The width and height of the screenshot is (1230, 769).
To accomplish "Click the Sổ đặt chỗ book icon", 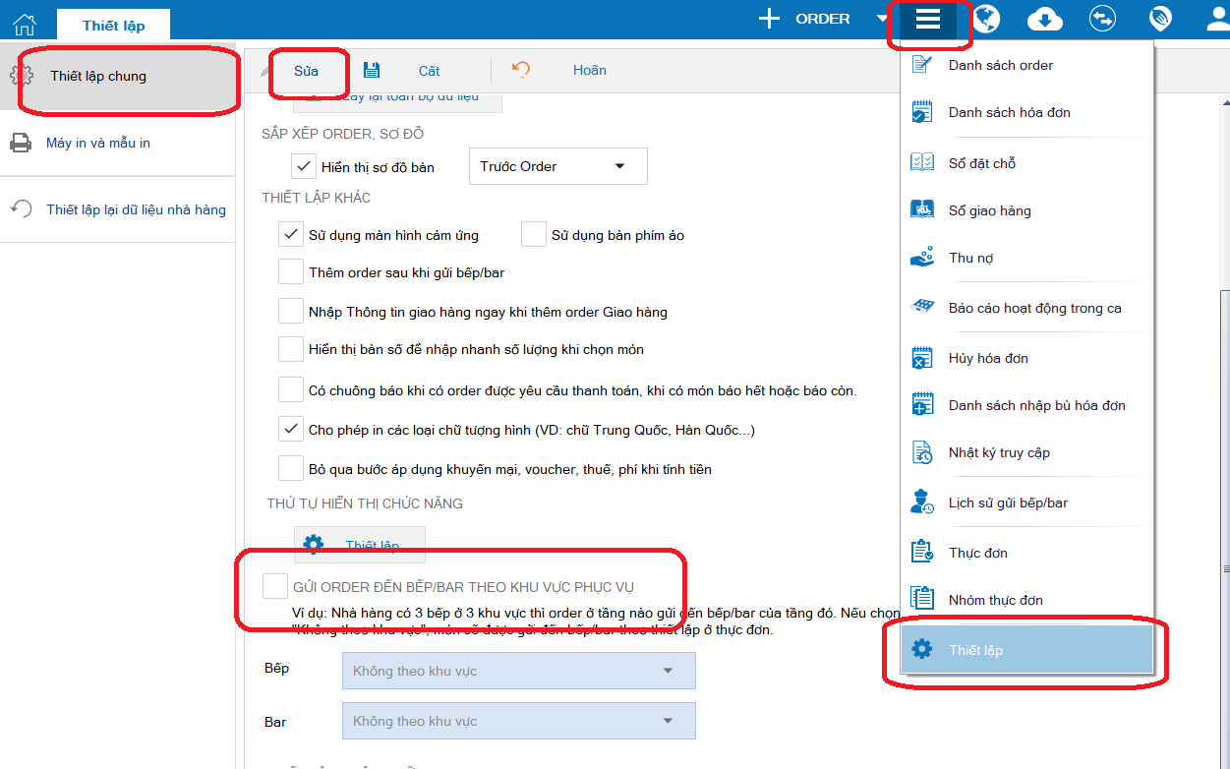I will 922,163.
